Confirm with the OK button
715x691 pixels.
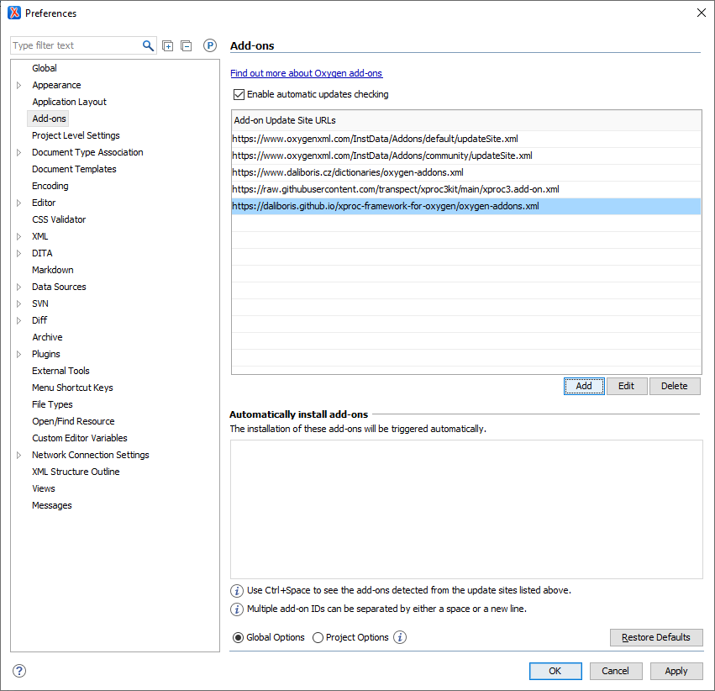pos(555,671)
